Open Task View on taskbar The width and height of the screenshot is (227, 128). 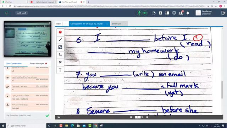(55, 126)
